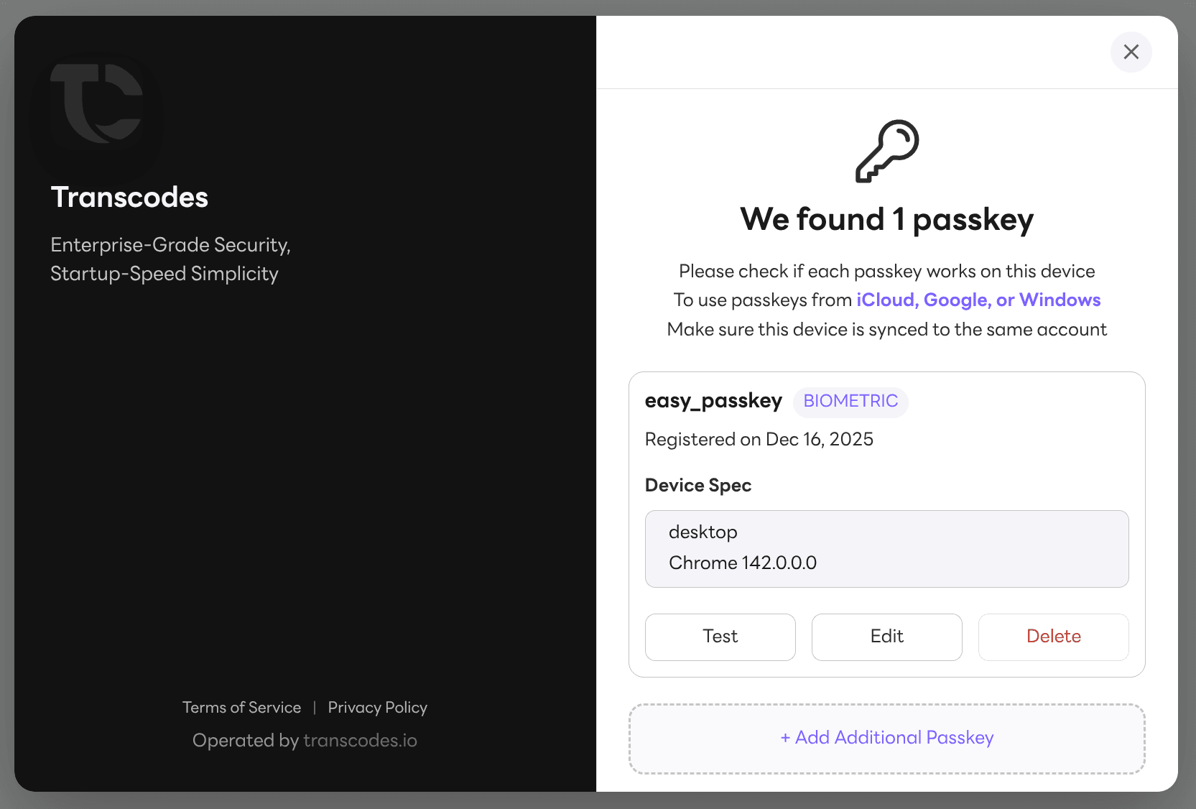
Task: Open the Terms of Service page
Action: click(x=241, y=707)
